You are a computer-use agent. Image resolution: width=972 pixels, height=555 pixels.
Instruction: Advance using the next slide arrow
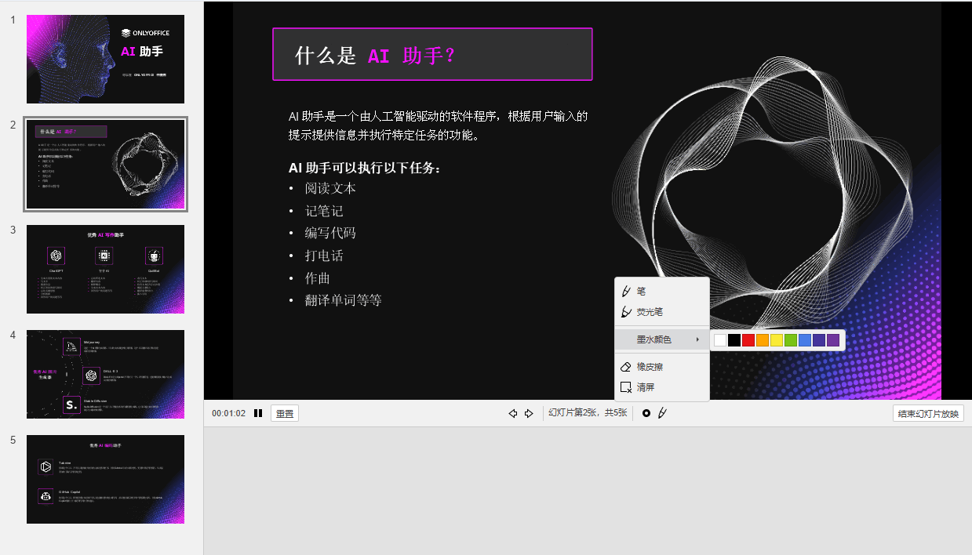(x=526, y=413)
